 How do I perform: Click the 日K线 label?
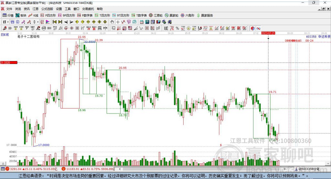(x=5, y=35)
